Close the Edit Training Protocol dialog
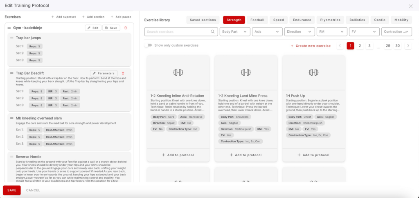This screenshot has width=419, height=198. [x=411, y=6]
